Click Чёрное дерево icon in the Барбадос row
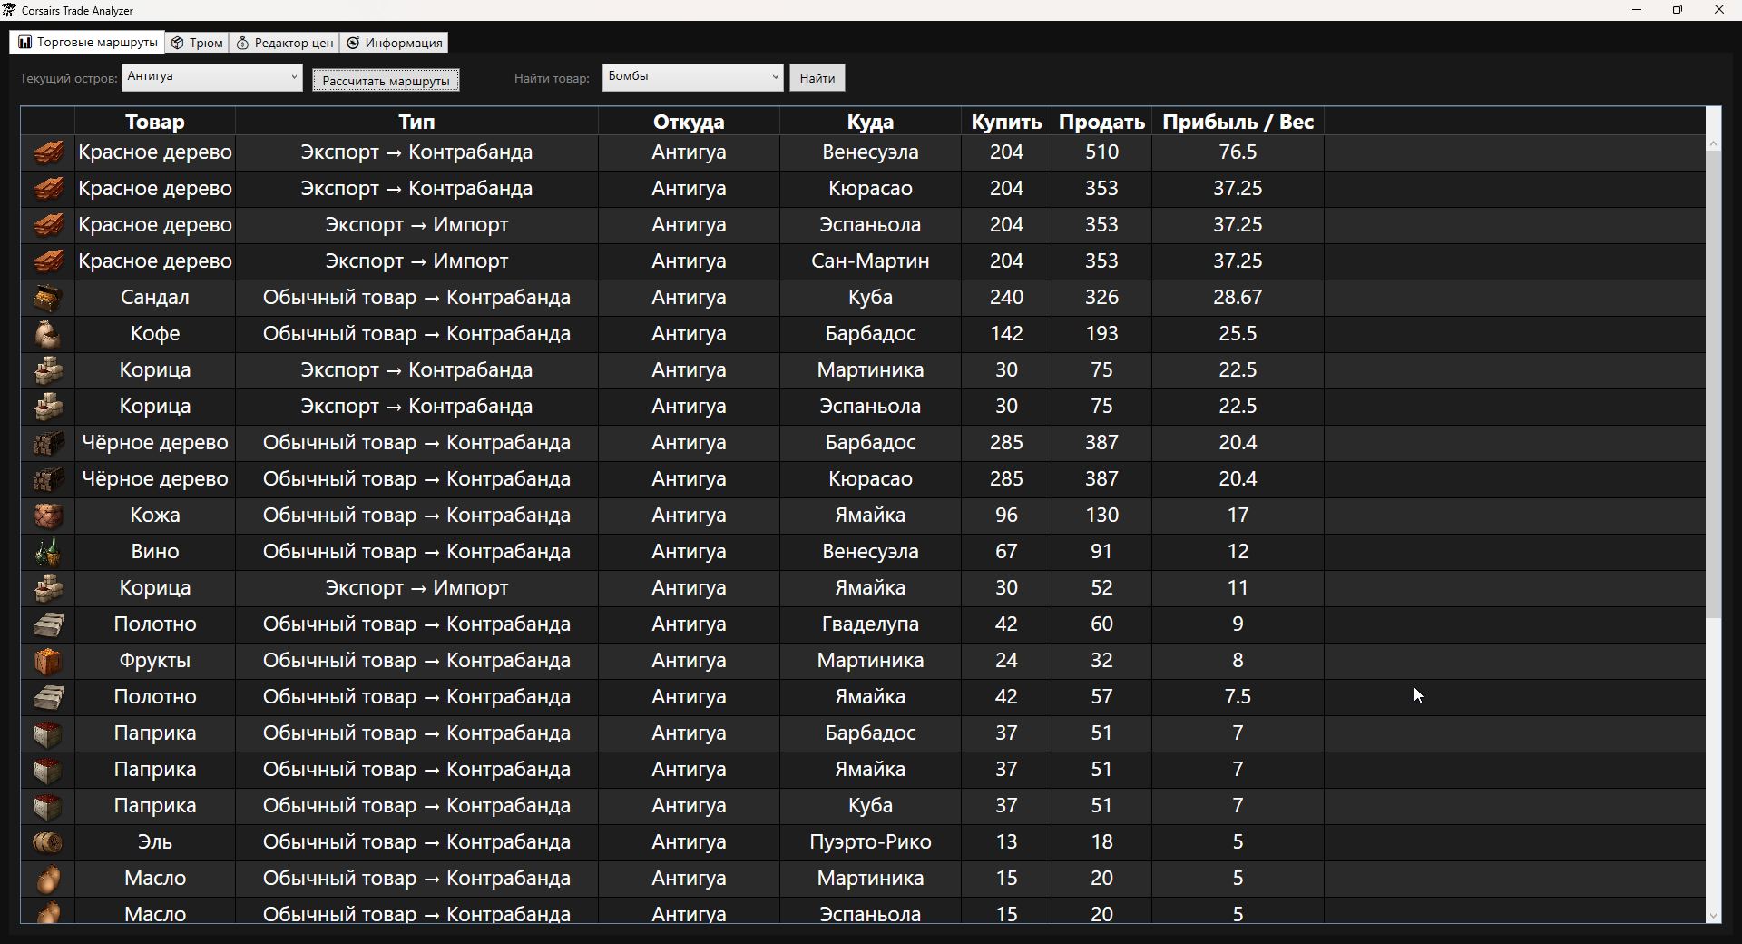The image size is (1742, 944). click(x=48, y=443)
